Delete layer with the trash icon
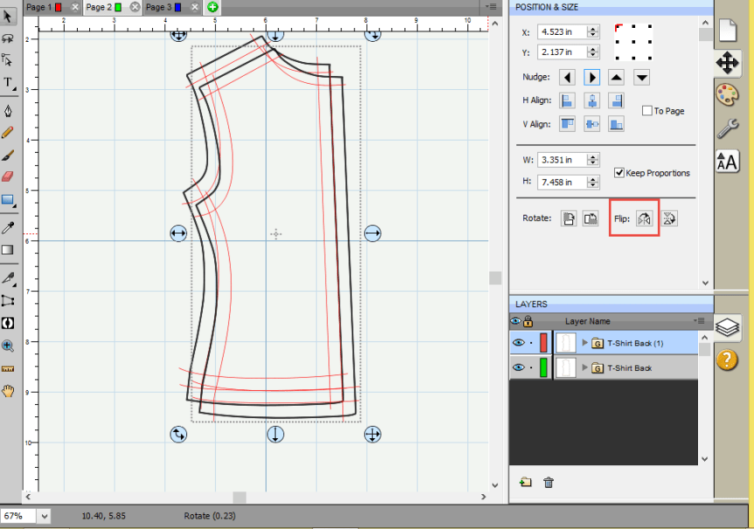 [549, 482]
